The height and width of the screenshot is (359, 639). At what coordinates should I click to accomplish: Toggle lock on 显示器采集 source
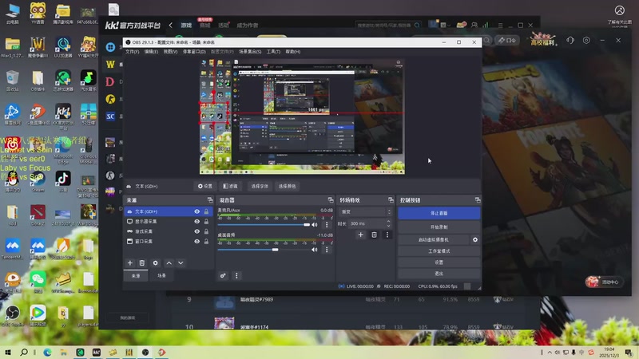[206, 222]
